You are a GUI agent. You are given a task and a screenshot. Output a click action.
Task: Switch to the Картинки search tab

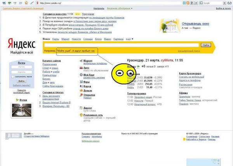click(118, 39)
